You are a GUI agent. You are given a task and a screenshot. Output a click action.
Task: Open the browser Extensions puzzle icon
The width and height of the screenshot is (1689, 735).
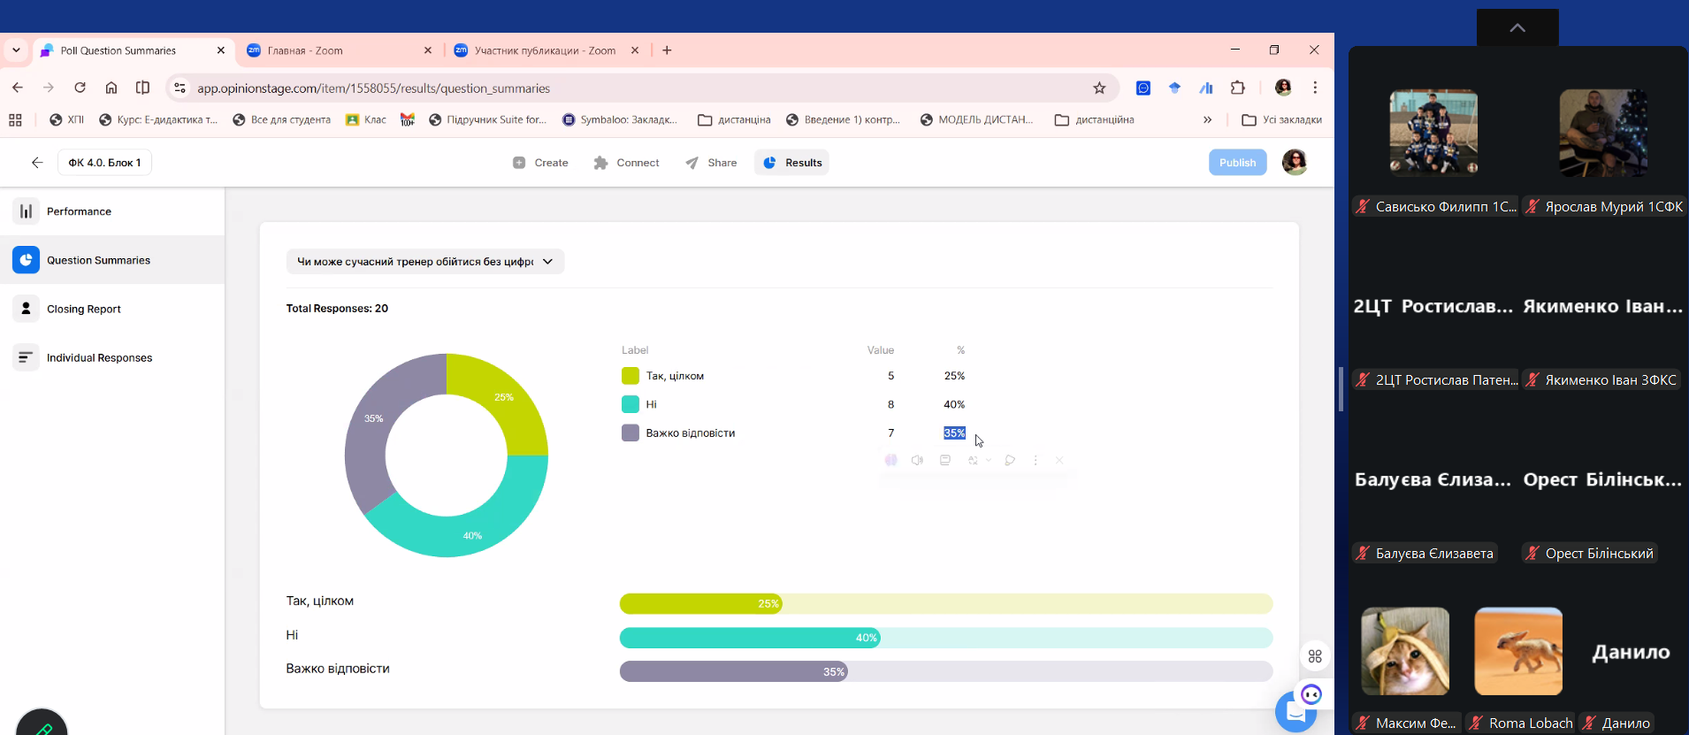point(1238,88)
